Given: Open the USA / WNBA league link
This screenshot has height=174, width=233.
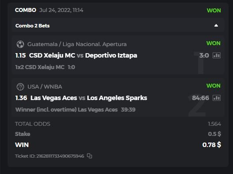Looking at the screenshot, I should tap(45, 86).
